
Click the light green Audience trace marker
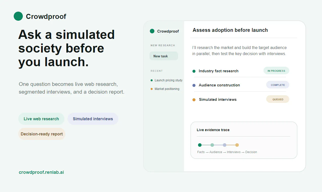click(212, 145)
